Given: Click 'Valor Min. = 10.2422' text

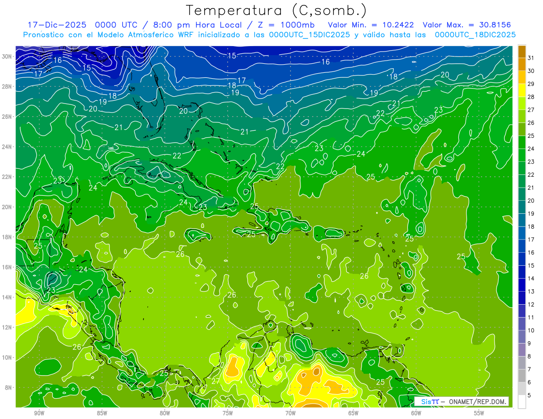Looking at the screenshot, I should (x=372, y=24).
